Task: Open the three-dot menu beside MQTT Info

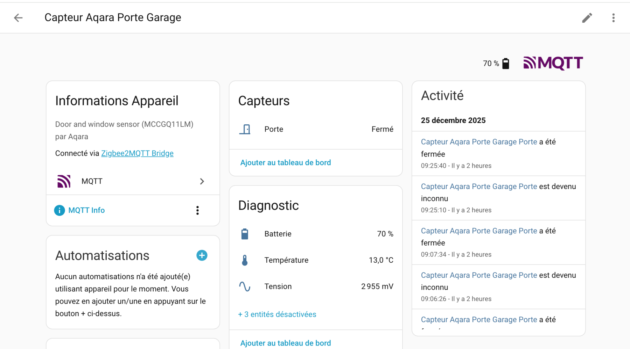Action: [197, 210]
